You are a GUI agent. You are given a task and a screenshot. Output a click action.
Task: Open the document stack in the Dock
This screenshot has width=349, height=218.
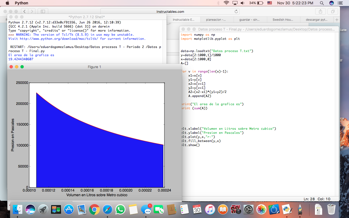click(x=318, y=209)
